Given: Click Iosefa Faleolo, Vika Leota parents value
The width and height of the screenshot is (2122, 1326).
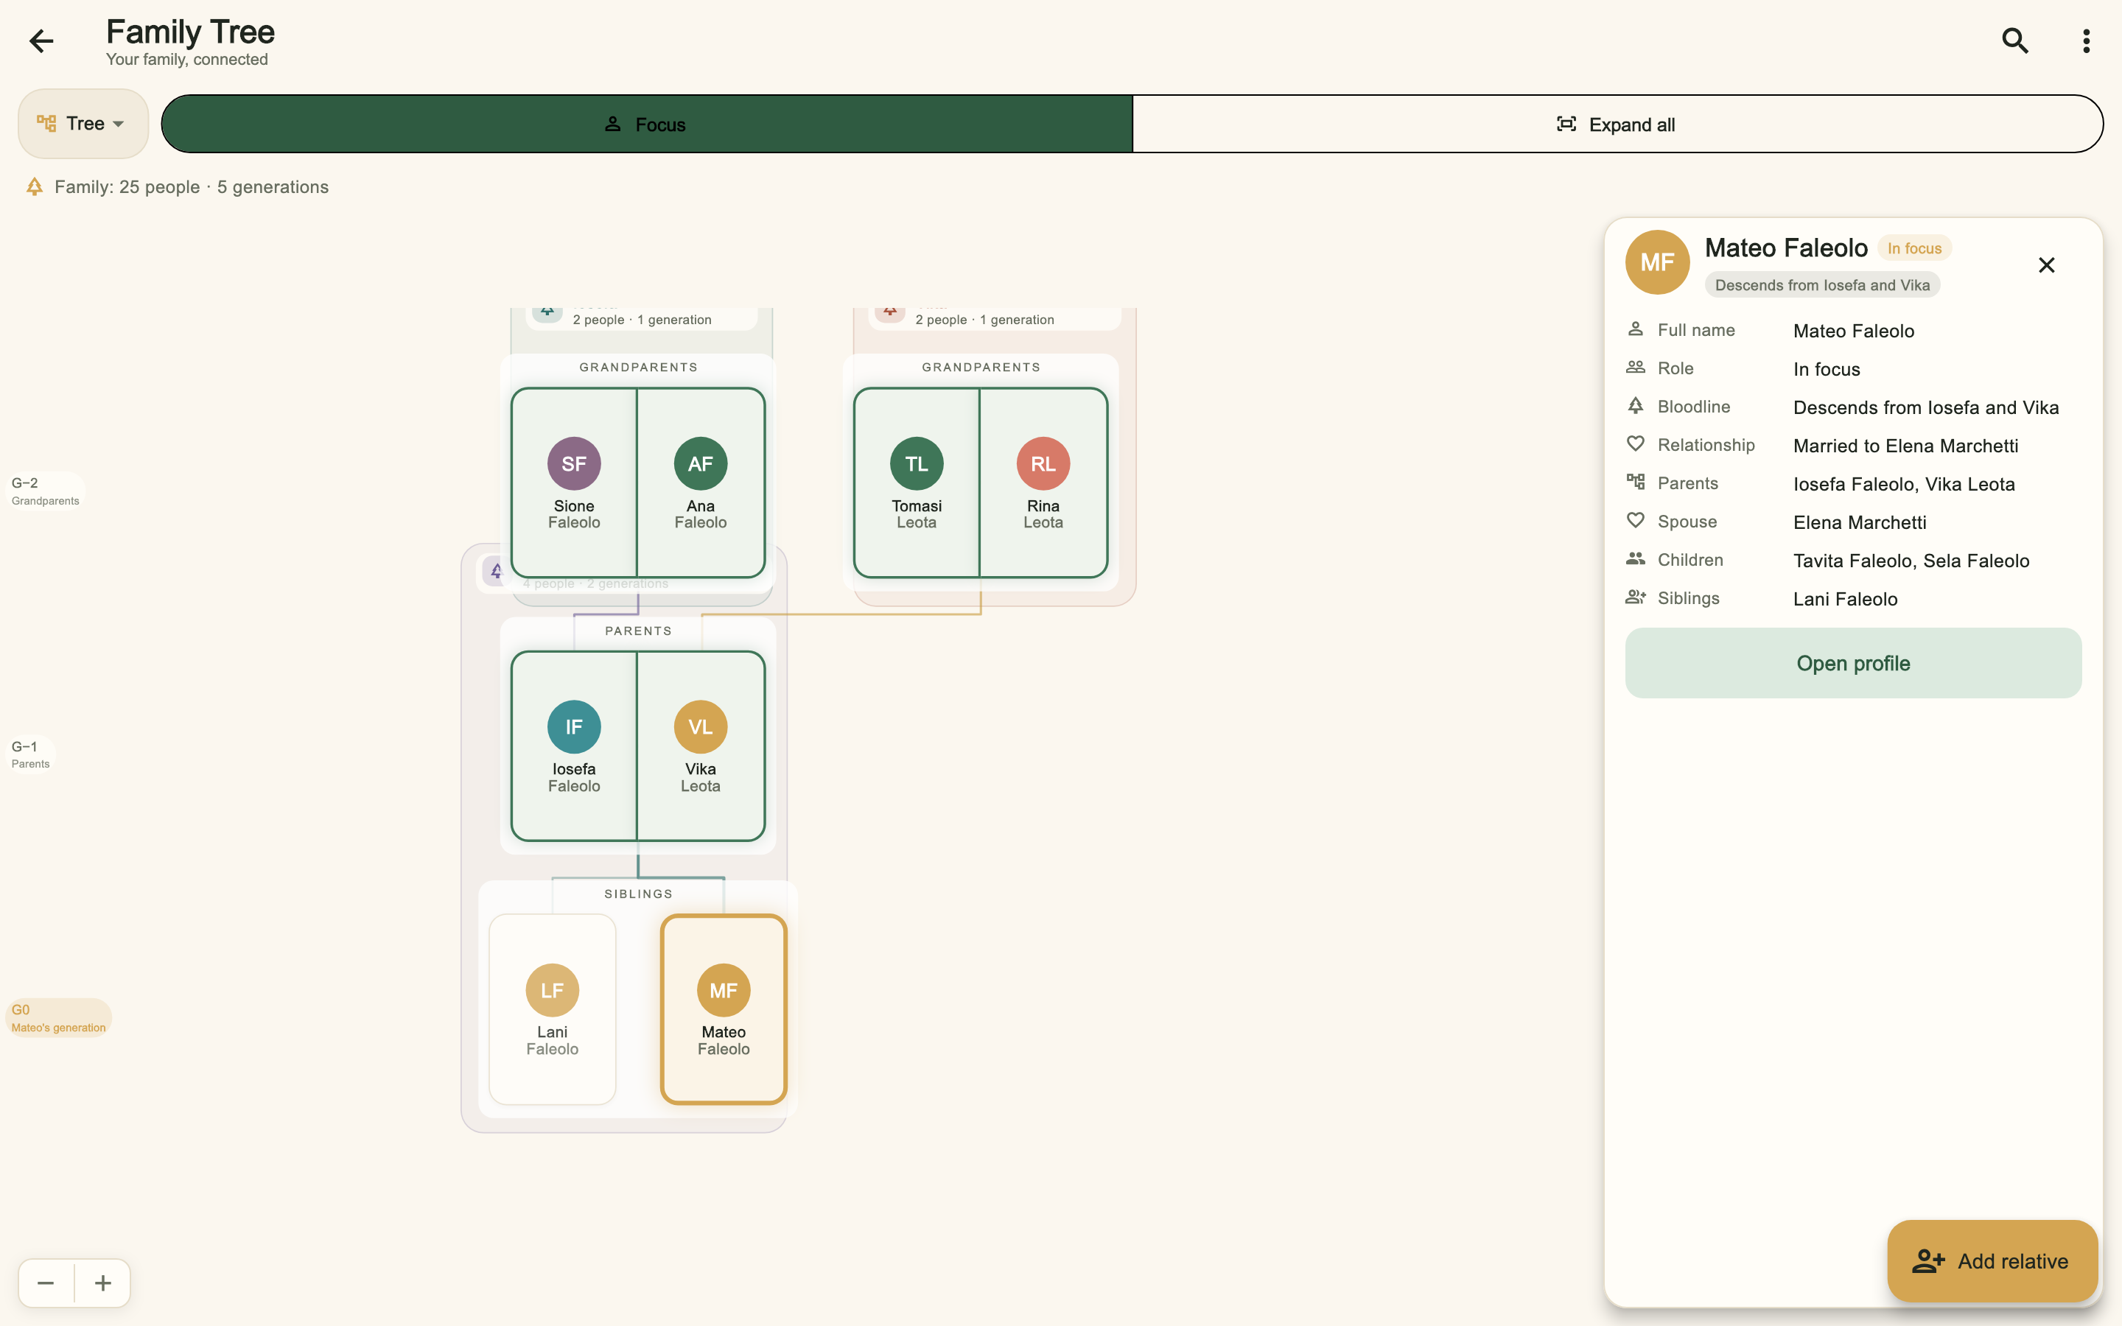Looking at the screenshot, I should coord(1904,484).
